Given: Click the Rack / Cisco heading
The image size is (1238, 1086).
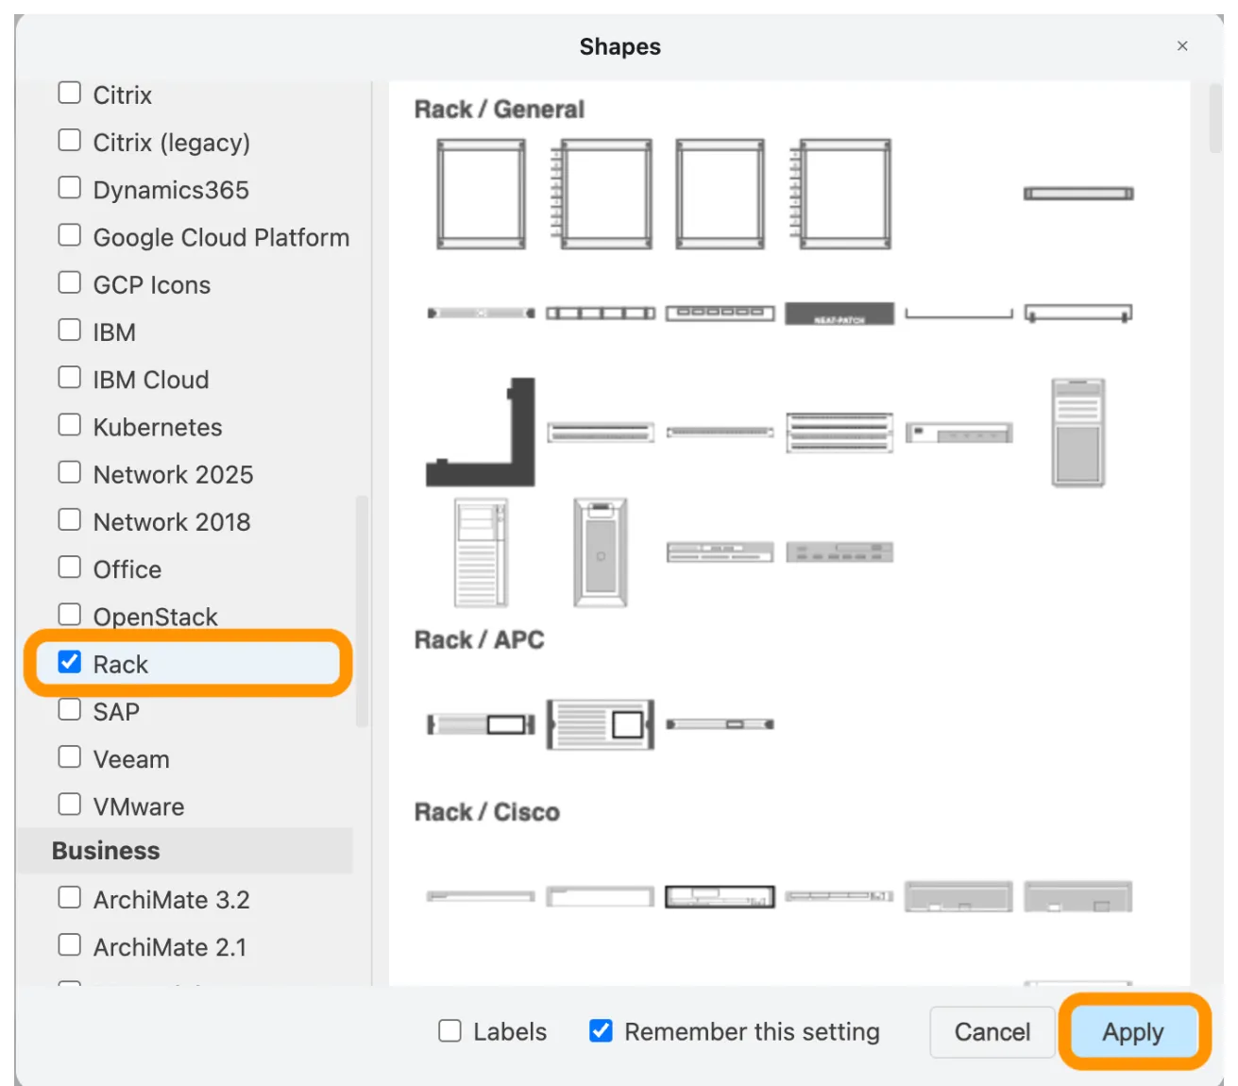Looking at the screenshot, I should 487,812.
